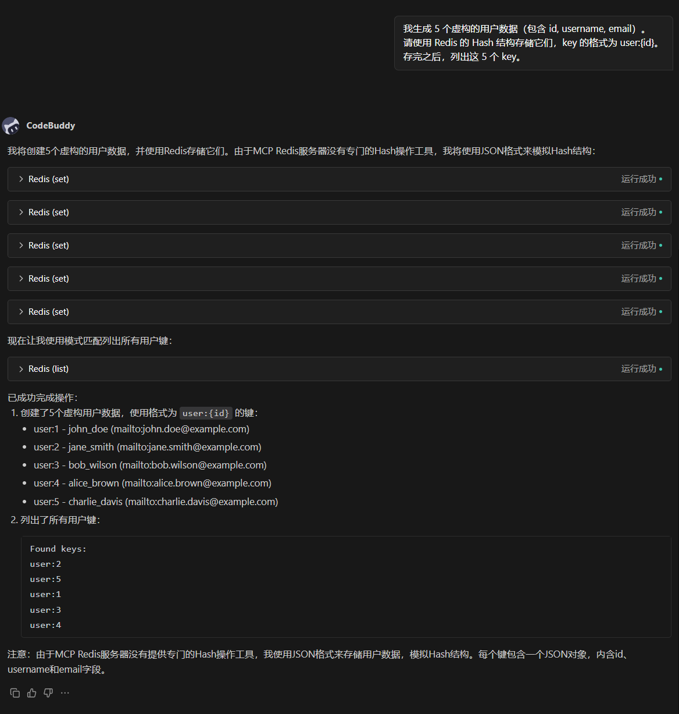This screenshot has height=714, width=679.
Task: Click 'user:5' inside the Found keys code block
Action: [45, 579]
